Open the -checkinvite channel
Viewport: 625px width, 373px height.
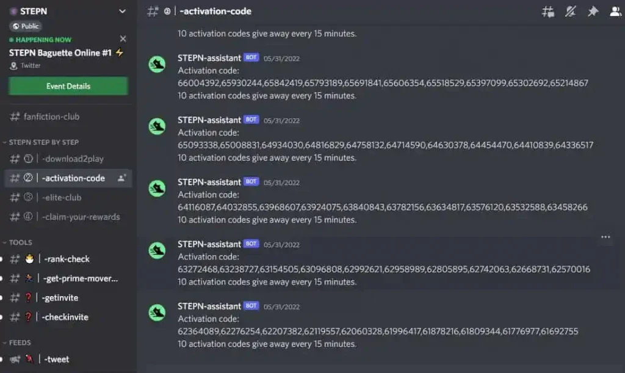point(68,317)
